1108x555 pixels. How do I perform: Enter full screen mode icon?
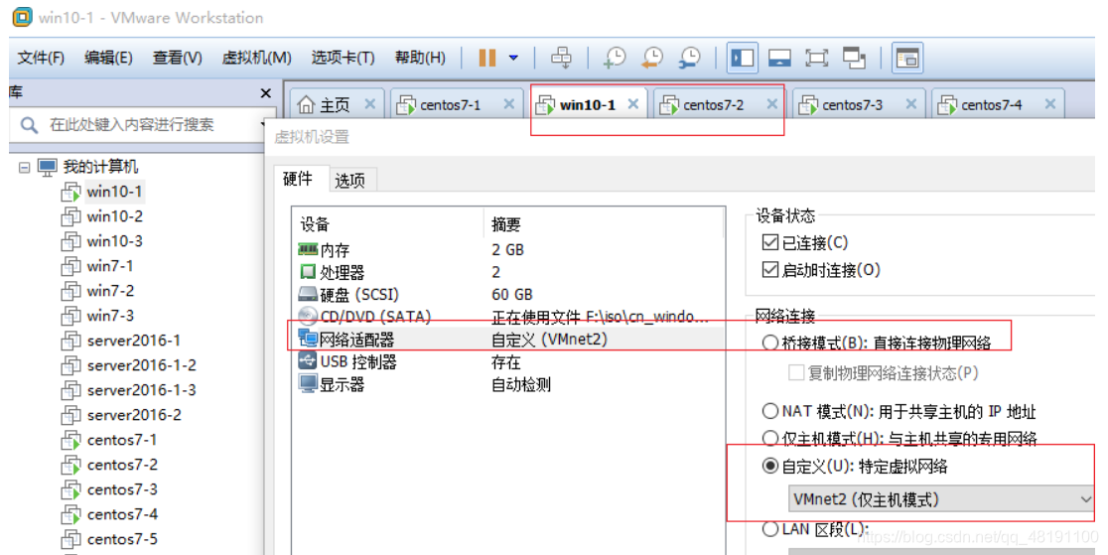[x=816, y=58]
